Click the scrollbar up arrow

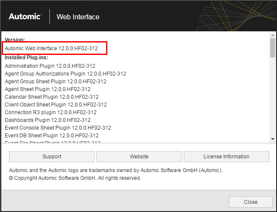(273, 35)
